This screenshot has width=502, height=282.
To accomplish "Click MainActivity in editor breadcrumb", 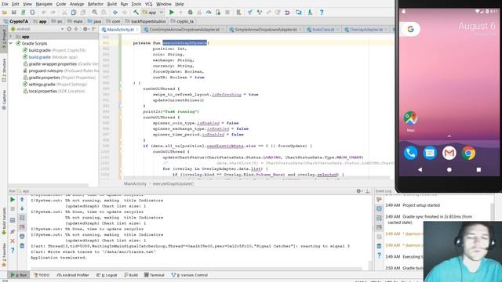I will pyautogui.click(x=135, y=184).
